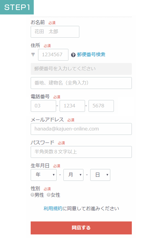Click the greyed 郵便番号を入力してください field
Screen dimensions: 160x242
point(81,69)
